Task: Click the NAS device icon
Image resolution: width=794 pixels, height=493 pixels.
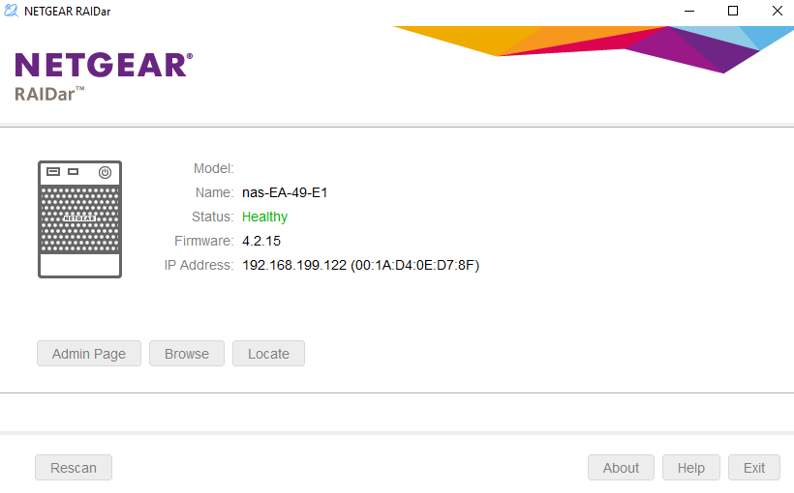Action: point(79,219)
